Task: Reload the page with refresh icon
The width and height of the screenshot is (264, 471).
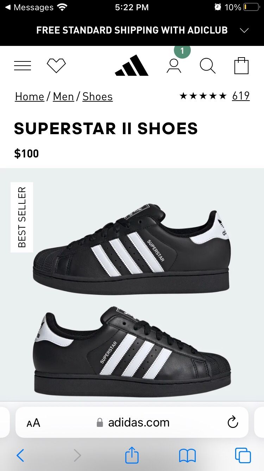Action: [233, 422]
